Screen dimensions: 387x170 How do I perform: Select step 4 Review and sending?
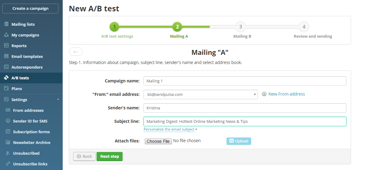304,27
